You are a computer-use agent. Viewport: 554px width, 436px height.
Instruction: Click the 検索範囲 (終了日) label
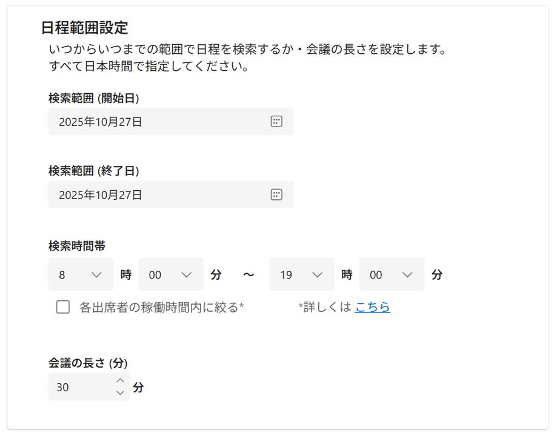[x=94, y=171]
